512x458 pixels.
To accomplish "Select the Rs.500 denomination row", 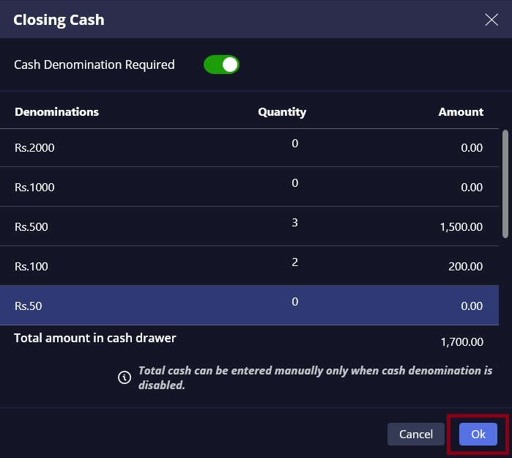I will click(31, 227).
